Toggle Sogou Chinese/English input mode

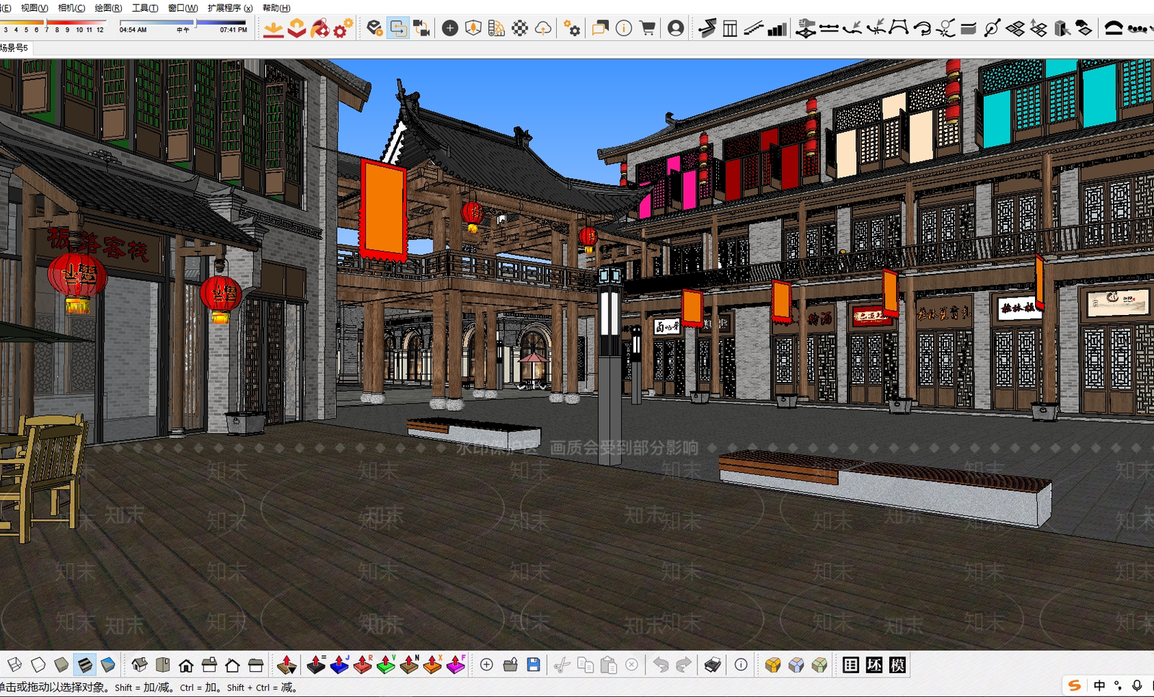pos(1098,685)
